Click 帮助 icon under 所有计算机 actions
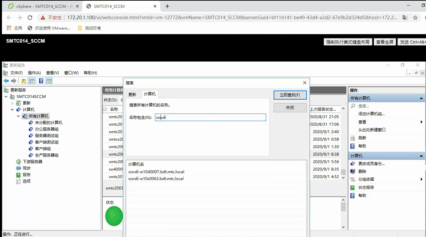Image resolution: width=426 pixels, height=237 pixels. (353, 146)
